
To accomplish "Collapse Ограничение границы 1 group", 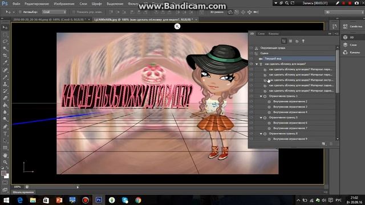I will point(261,96).
